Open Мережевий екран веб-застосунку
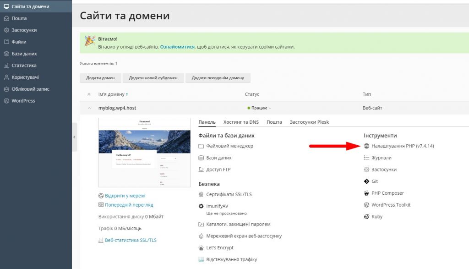 244,236
